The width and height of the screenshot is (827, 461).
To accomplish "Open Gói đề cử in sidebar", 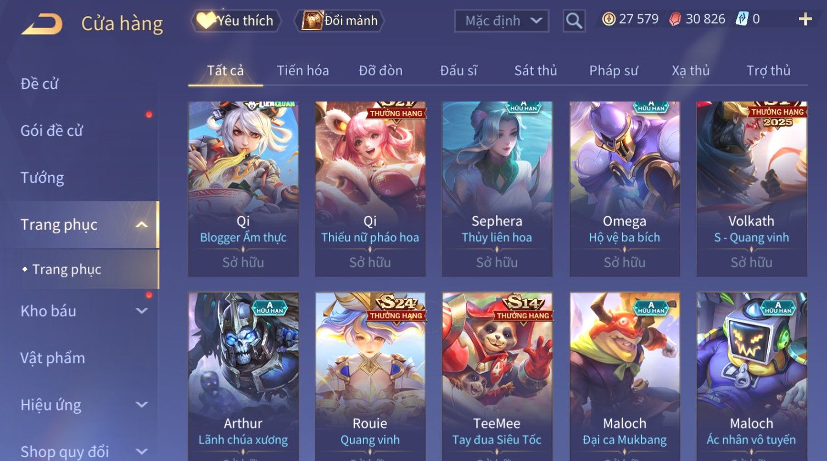I will pyautogui.click(x=52, y=131).
